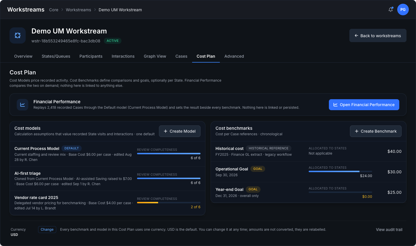This screenshot has width=416, height=246.
Task: Click the chevron after Workstreams breadcrumb
Action: 95,10
